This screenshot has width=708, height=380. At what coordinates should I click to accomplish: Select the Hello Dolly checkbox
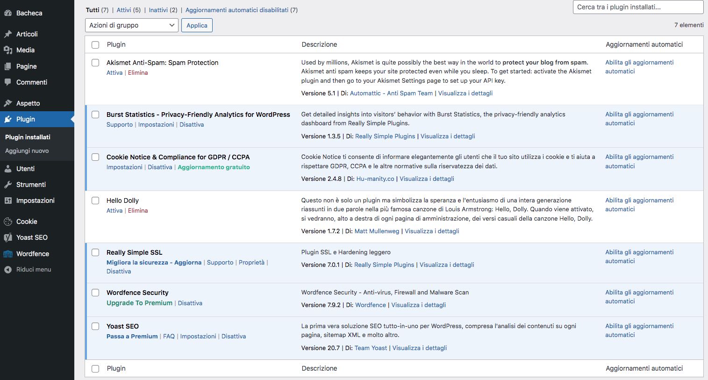[x=95, y=201]
